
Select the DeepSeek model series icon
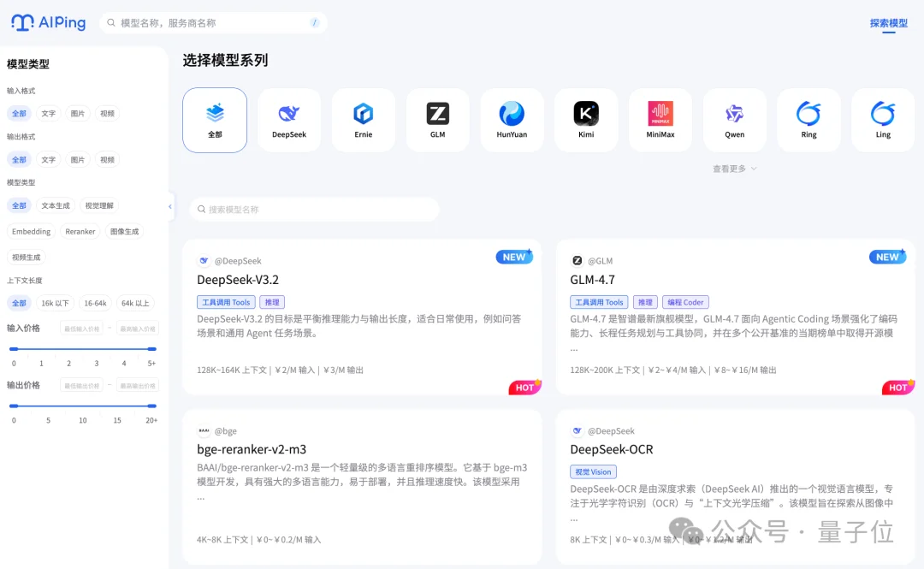pyautogui.click(x=289, y=119)
